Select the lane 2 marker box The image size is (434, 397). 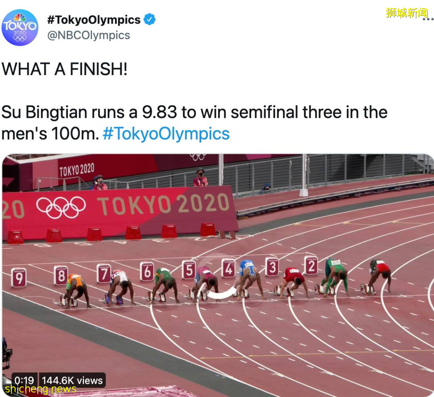(311, 265)
